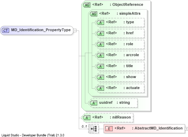Click the A icon beside title
188x137 pixels.
[100, 66]
